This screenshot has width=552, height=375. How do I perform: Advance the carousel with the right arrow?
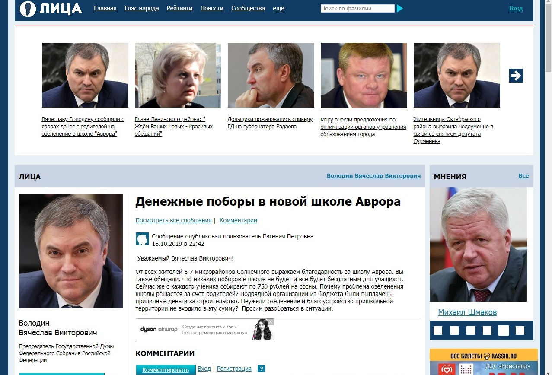coord(516,76)
